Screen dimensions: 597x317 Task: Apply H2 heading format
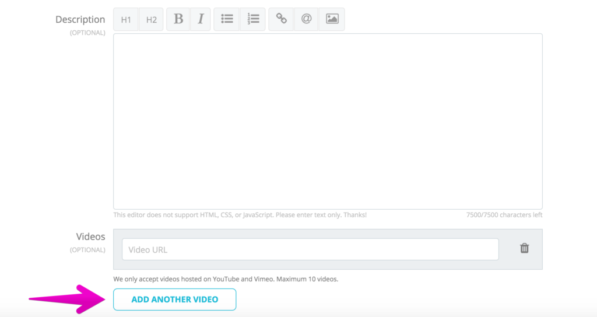151,19
